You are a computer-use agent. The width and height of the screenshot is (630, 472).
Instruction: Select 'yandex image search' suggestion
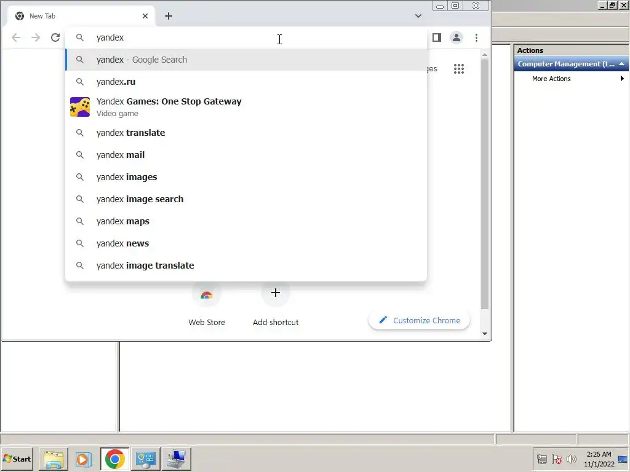[x=246, y=199]
